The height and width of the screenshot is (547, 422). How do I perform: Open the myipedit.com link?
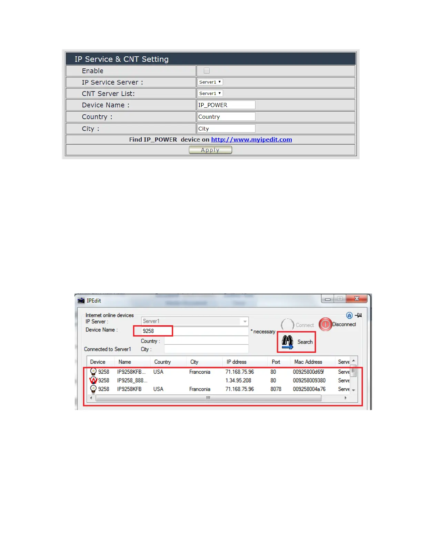[x=251, y=140]
